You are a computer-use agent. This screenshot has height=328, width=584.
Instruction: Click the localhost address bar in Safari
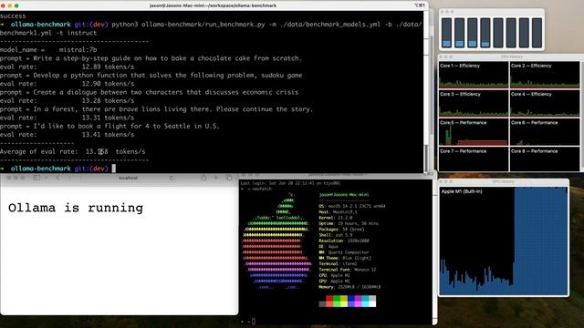pyautogui.click(x=128, y=178)
